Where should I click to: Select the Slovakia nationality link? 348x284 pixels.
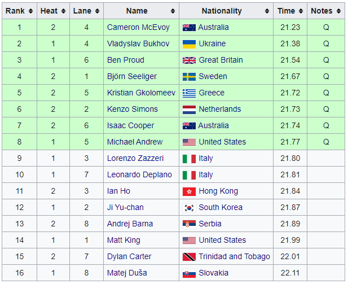214,273
